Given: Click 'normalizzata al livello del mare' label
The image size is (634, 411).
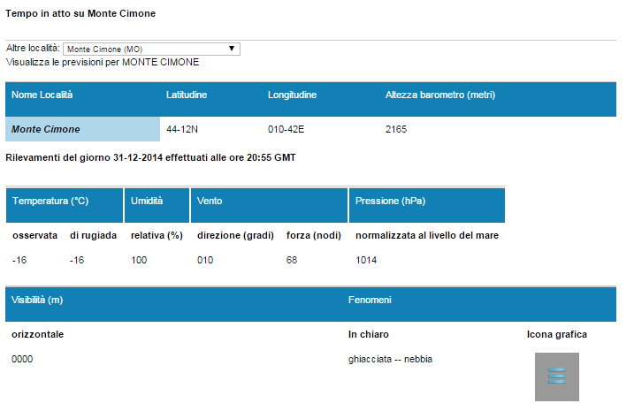Looking at the screenshot, I should pos(427,236).
